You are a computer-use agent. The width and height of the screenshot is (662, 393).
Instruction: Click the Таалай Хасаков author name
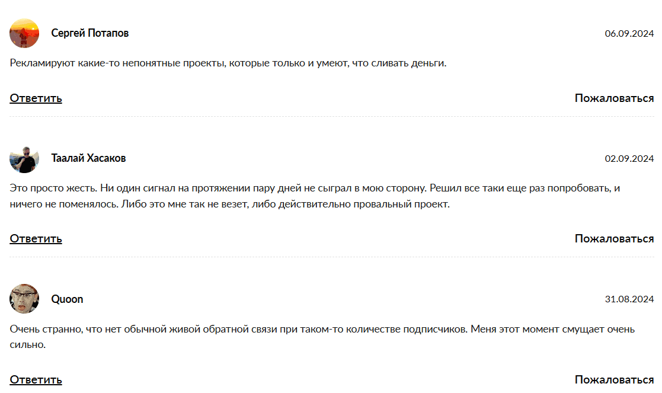(x=88, y=158)
